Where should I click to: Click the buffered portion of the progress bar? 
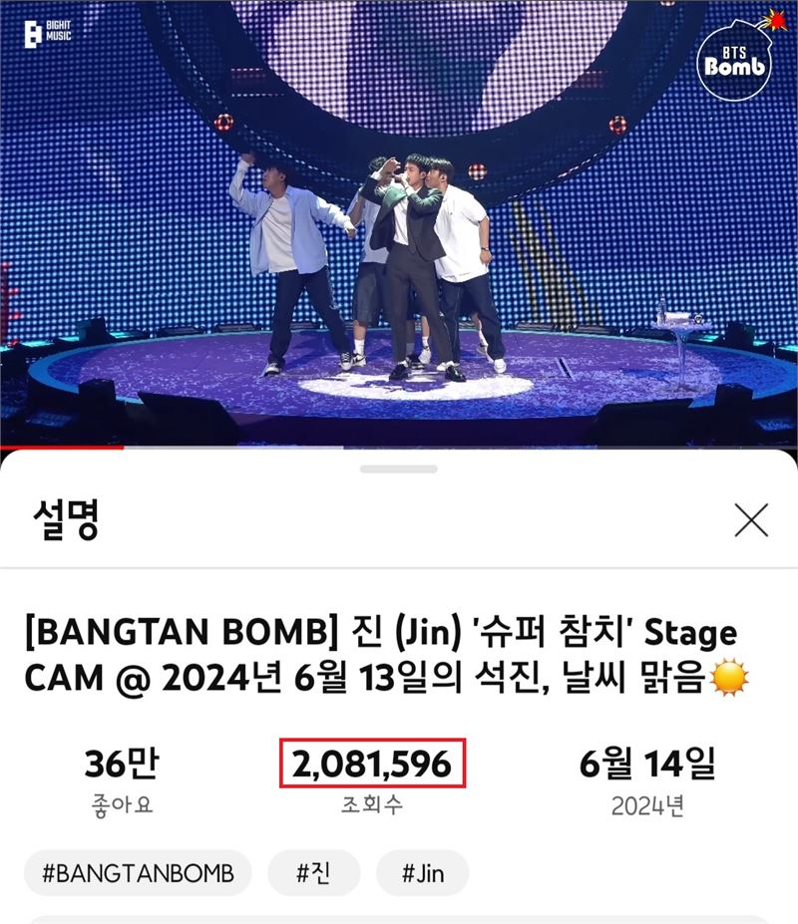click(233, 448)
